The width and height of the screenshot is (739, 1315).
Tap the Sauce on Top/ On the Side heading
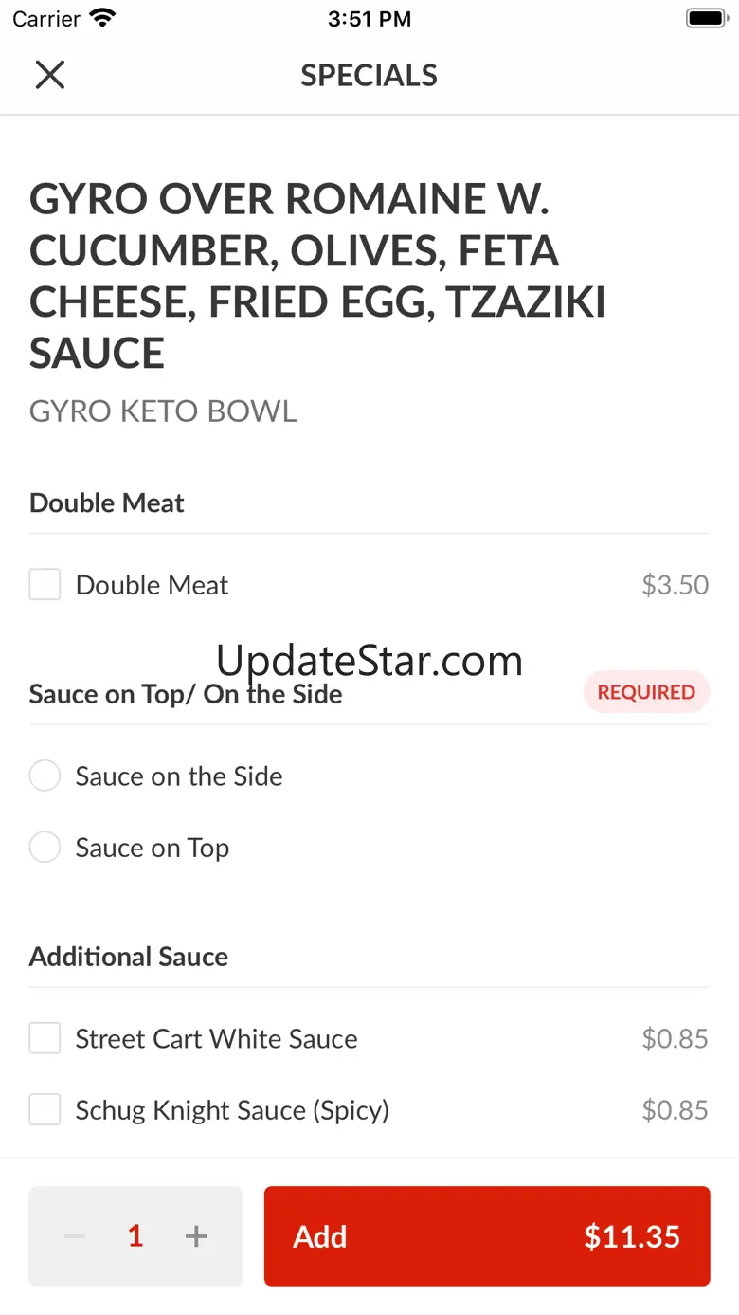(x=186, y=694)
